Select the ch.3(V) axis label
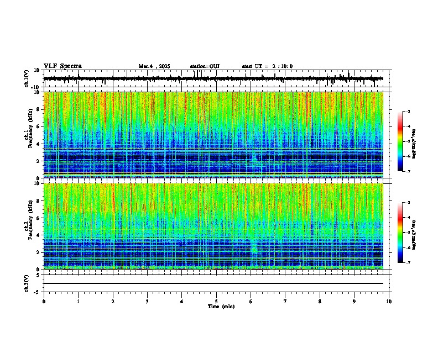Screen dimensions: 438x338 27,283
